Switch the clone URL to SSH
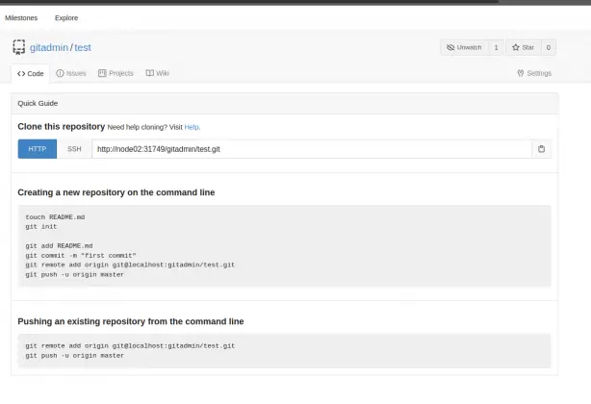Viewport: 591px width, 404px height. point(74,149)
